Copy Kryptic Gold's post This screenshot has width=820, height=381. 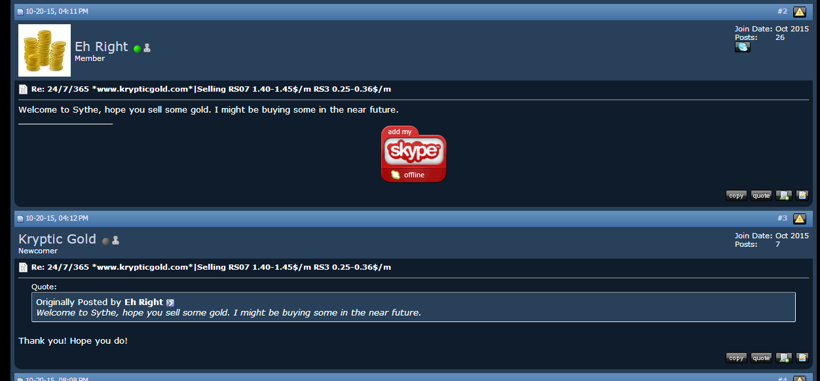pos(737,357)
